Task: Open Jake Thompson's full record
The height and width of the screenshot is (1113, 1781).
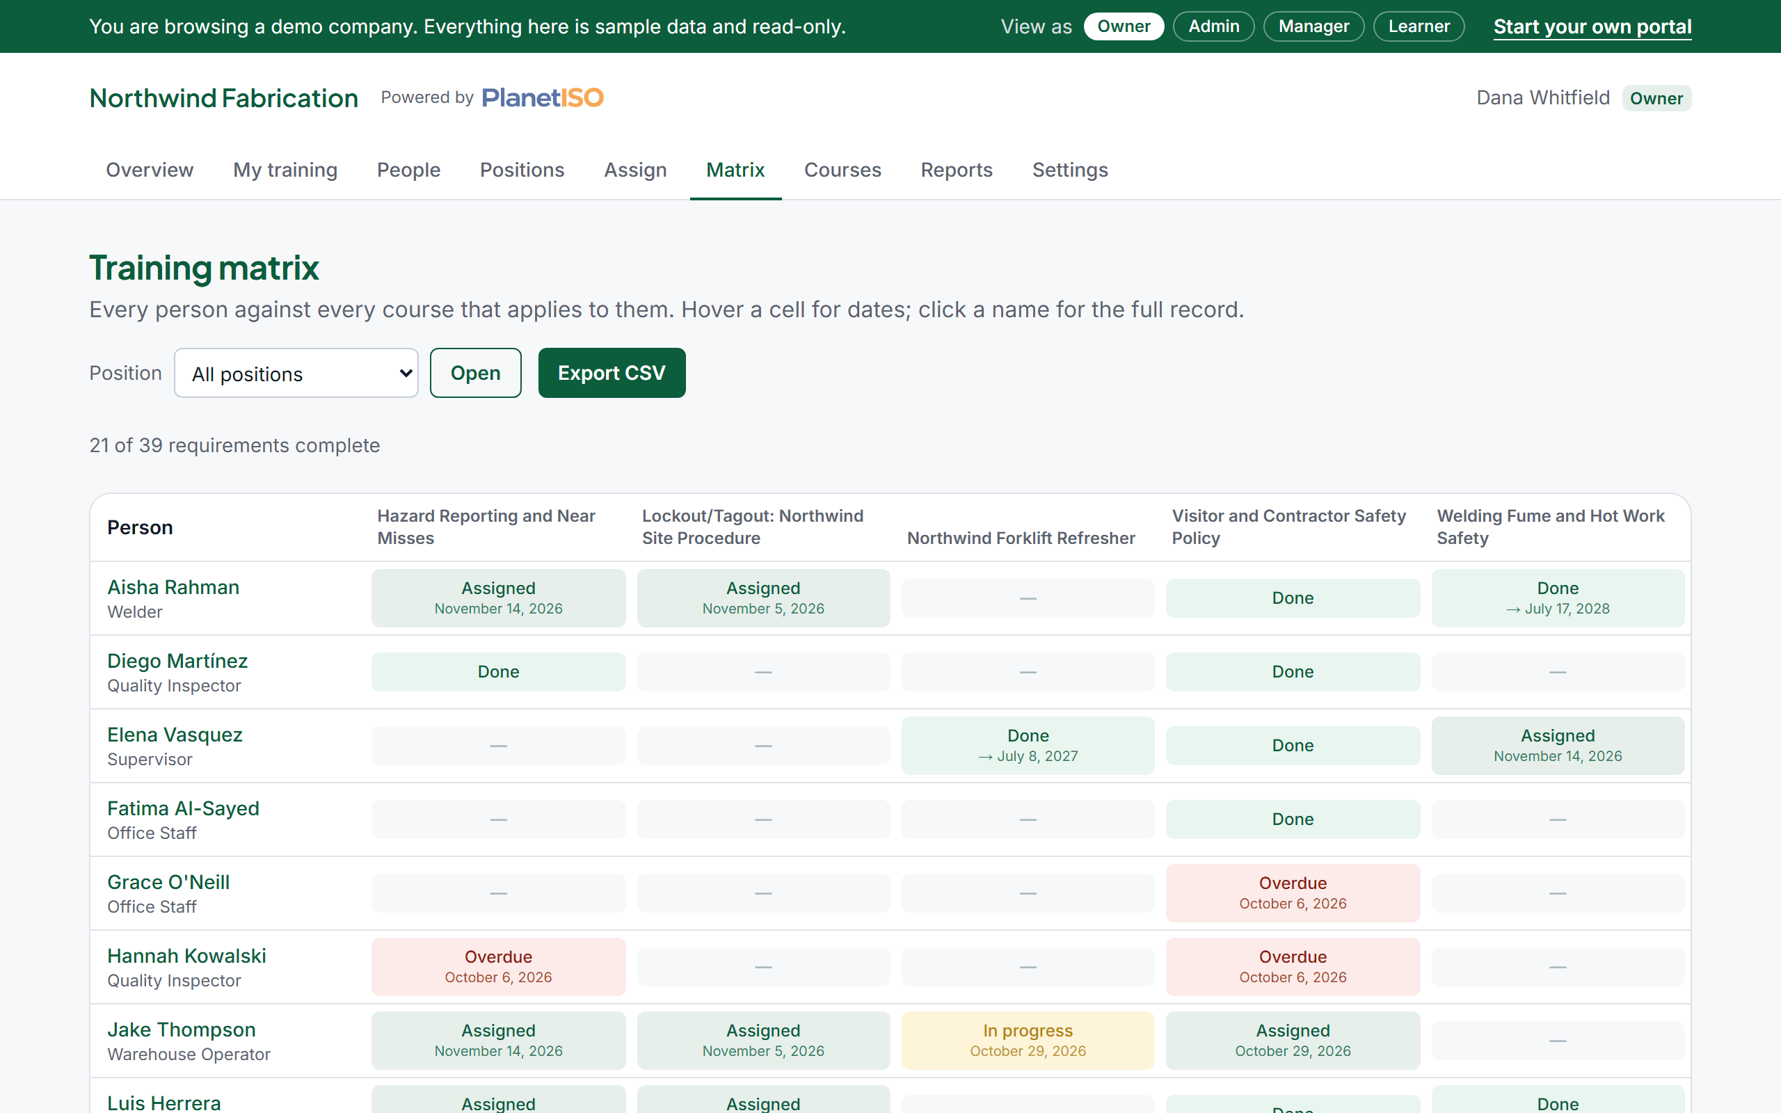Action: pos(182,1030)
